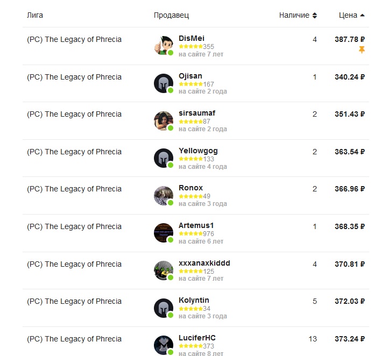The height and width of the screenshot is (356, 381).
Task: Toggle Цена sort arrow
Action: tap(362, 15)
